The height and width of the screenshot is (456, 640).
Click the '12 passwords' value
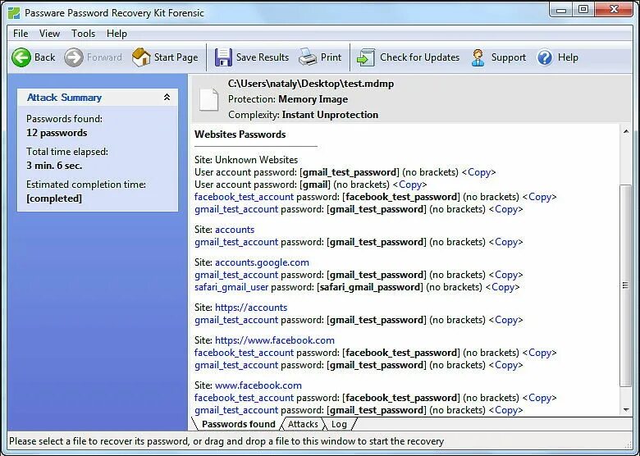57,133
